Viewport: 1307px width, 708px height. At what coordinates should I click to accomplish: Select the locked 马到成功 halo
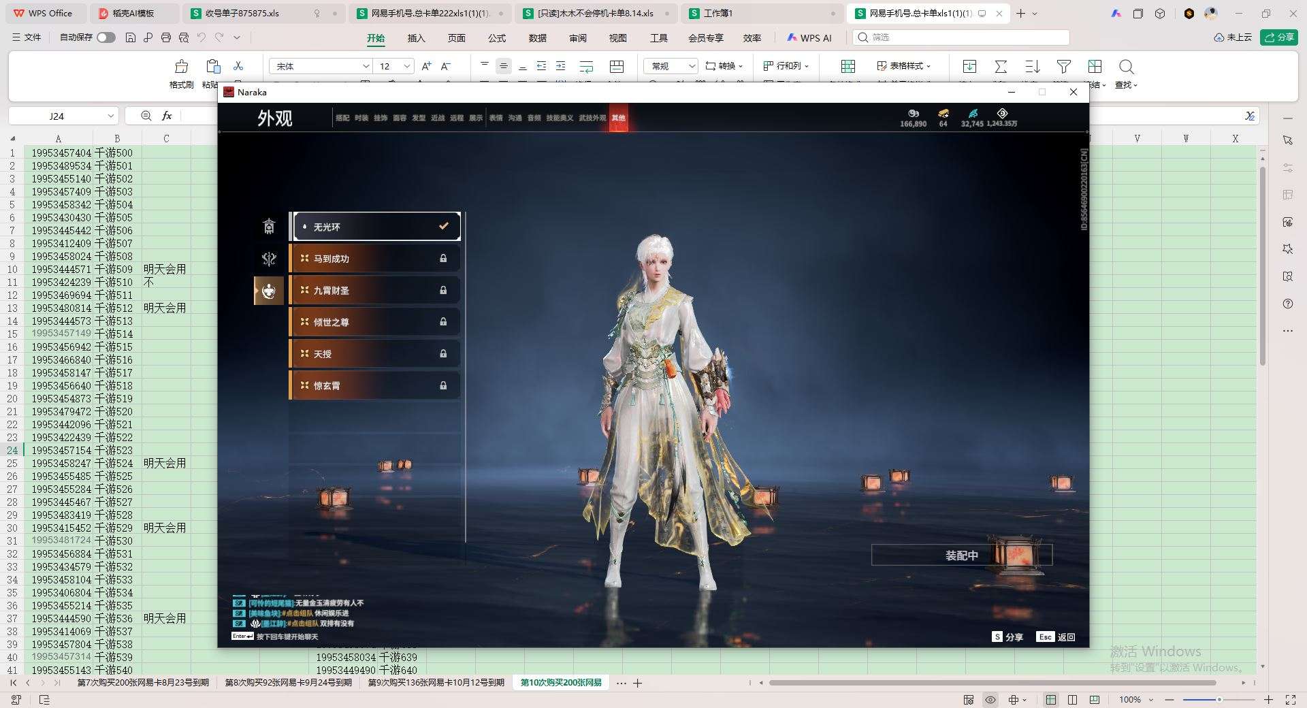pos(375,259)
